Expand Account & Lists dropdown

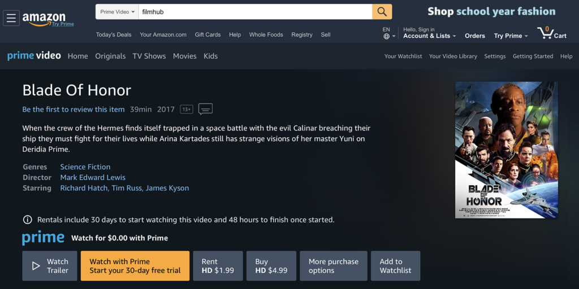(430, 36)
